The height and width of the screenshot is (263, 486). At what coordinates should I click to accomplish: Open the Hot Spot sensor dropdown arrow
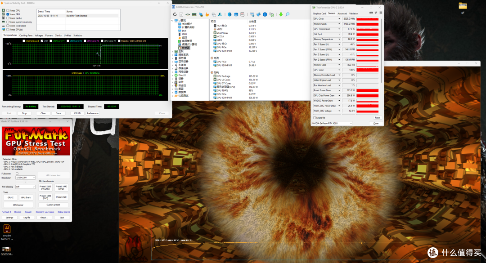click(x=339, y=34)
